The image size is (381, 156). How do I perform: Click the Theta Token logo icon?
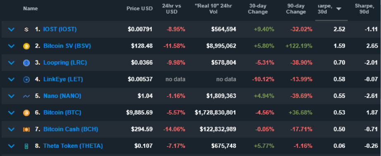tap(26, 146)
